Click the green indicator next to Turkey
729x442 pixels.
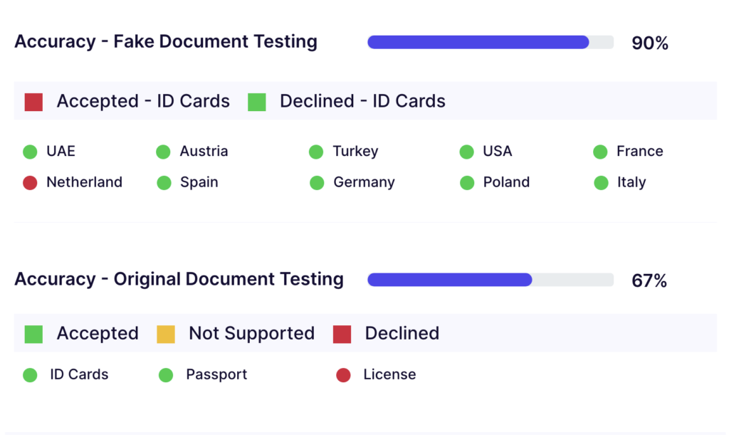[x=316, y=152]
